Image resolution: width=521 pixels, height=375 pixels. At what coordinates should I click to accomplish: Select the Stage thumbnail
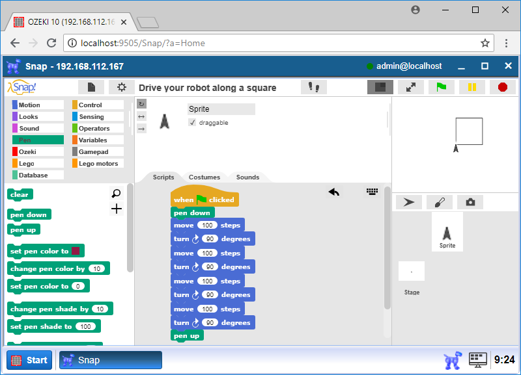click(412, 271)
